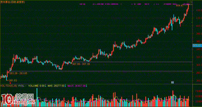The image size is (202, 107).
Task: Click the red S marker below 261.03
Action: click(x=10, y=83)
